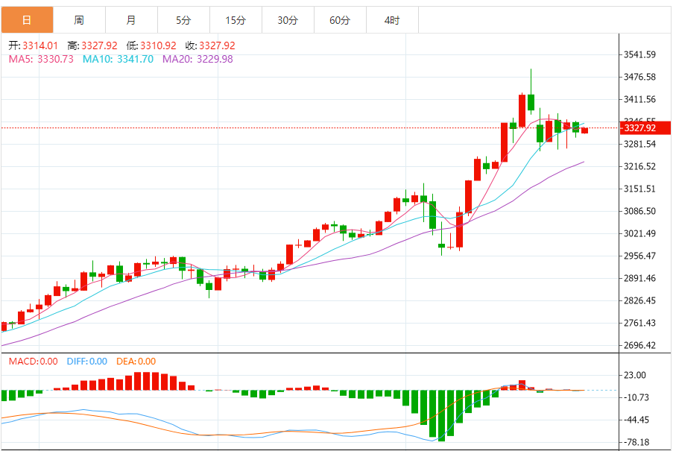Image resolution: width=673 pixels, height=451 pixels.
Task: Click the close price 3327.92 after 收
Action: (217, 45)
